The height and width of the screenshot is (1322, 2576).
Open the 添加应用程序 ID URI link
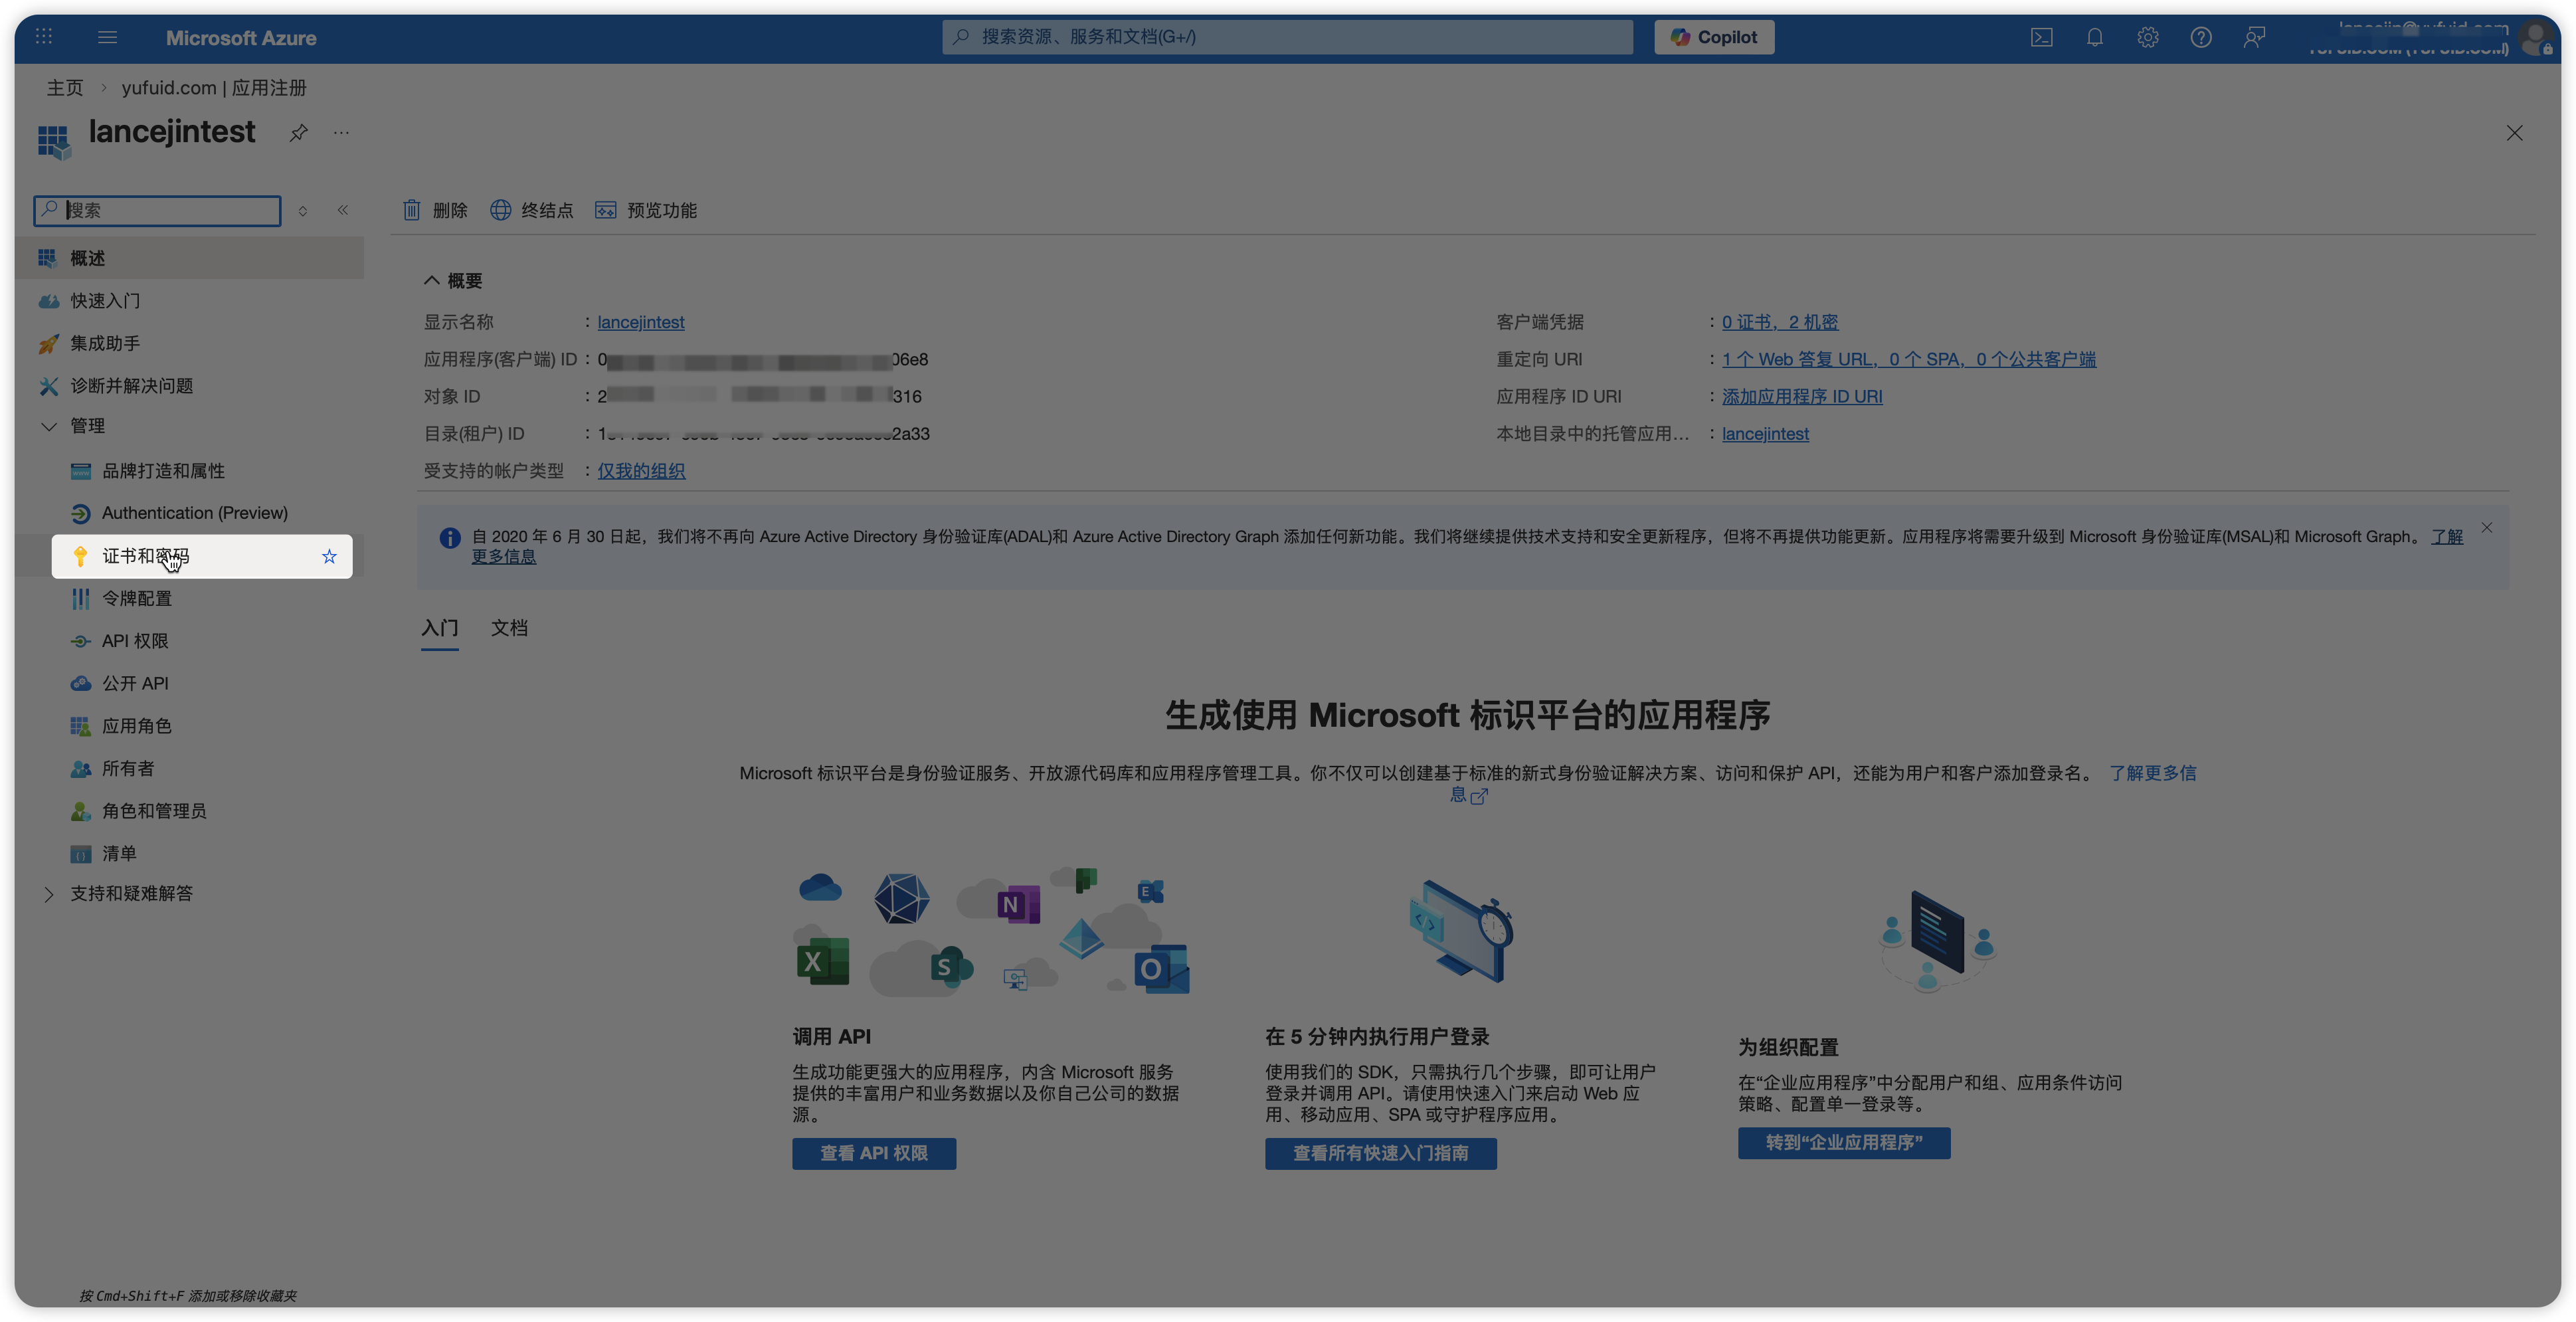tap(1801, 396)
